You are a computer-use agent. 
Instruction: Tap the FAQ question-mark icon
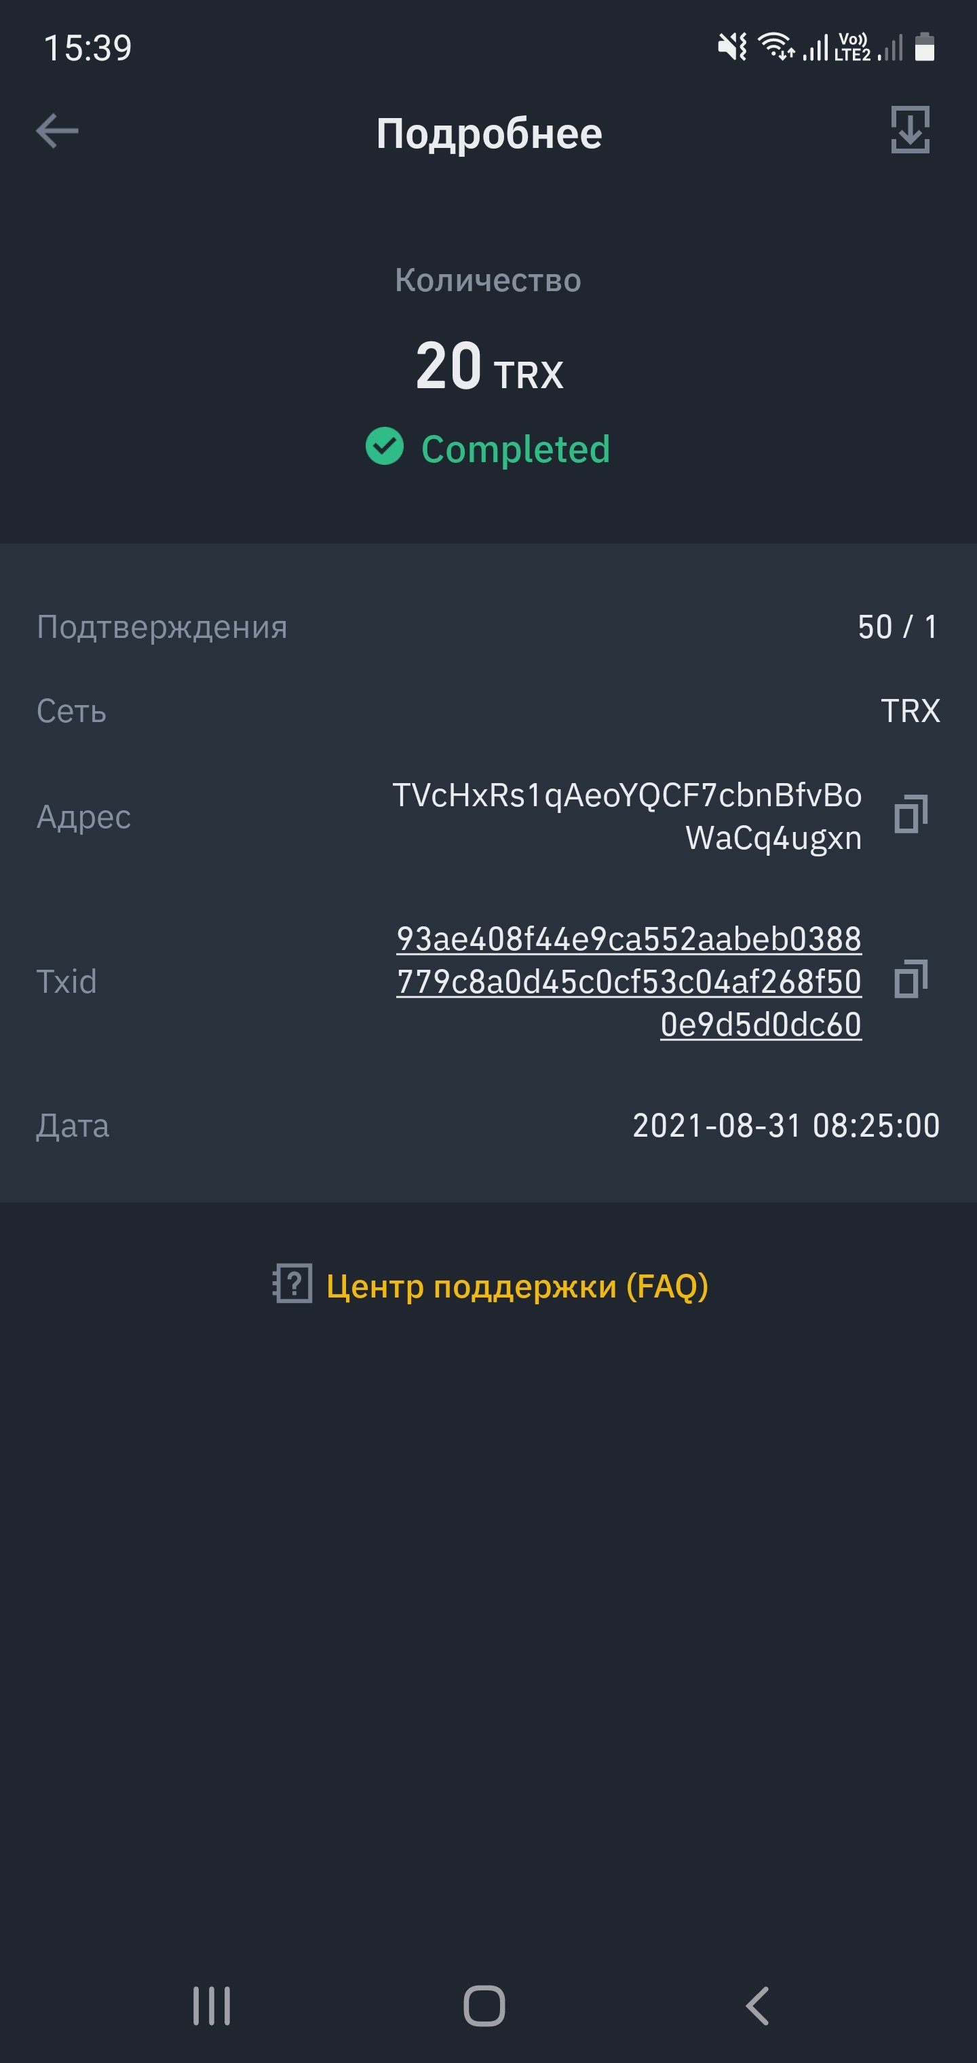tap(292, 1285)
